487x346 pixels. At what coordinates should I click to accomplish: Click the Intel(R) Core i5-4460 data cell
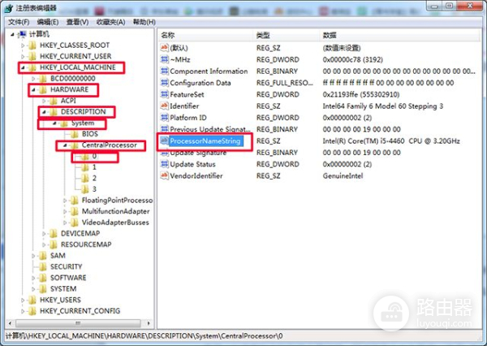click(x=391, y=141)
